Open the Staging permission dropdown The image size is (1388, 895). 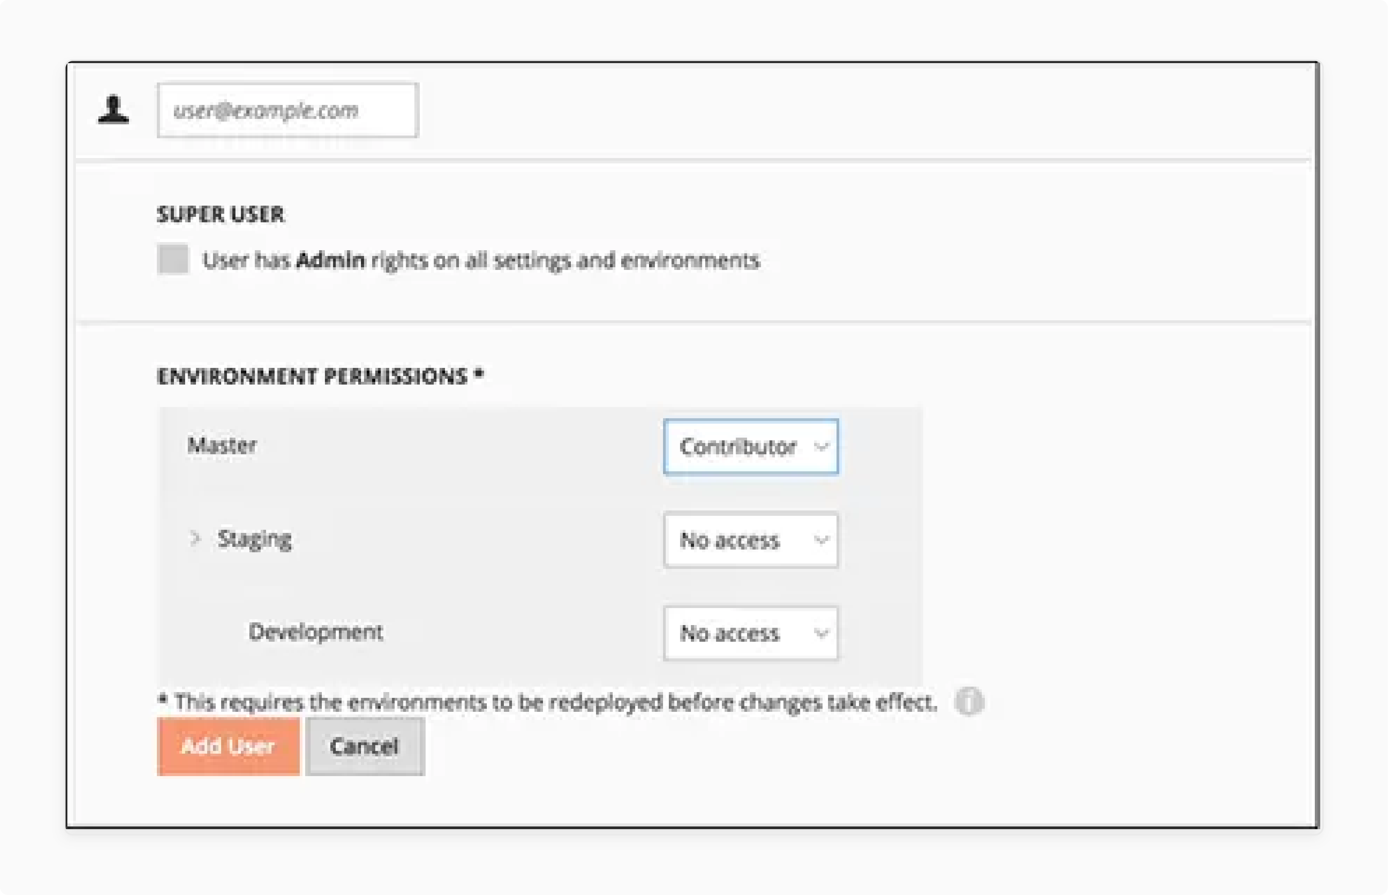[751, 541]
